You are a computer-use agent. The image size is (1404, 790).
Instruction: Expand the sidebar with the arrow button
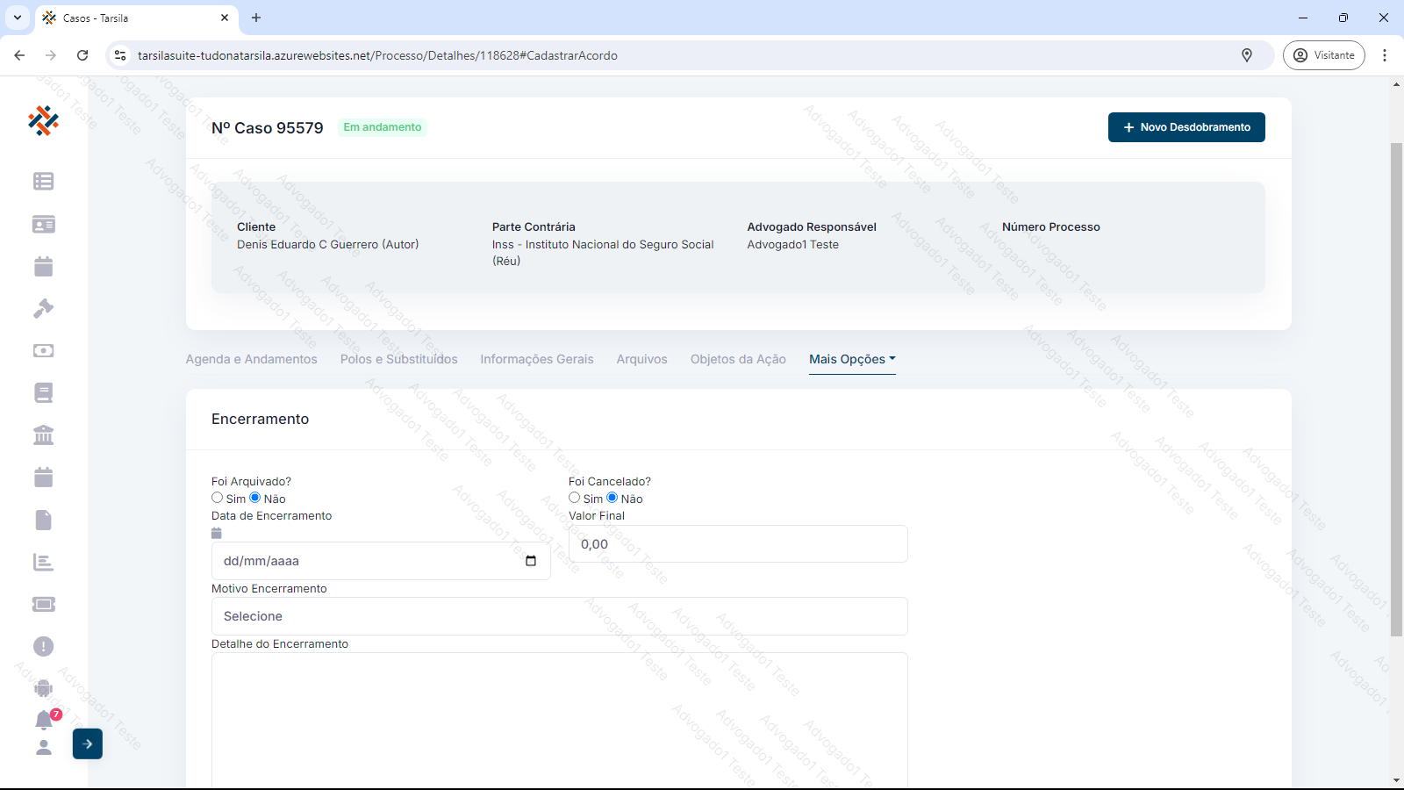[x=88, y=743]
